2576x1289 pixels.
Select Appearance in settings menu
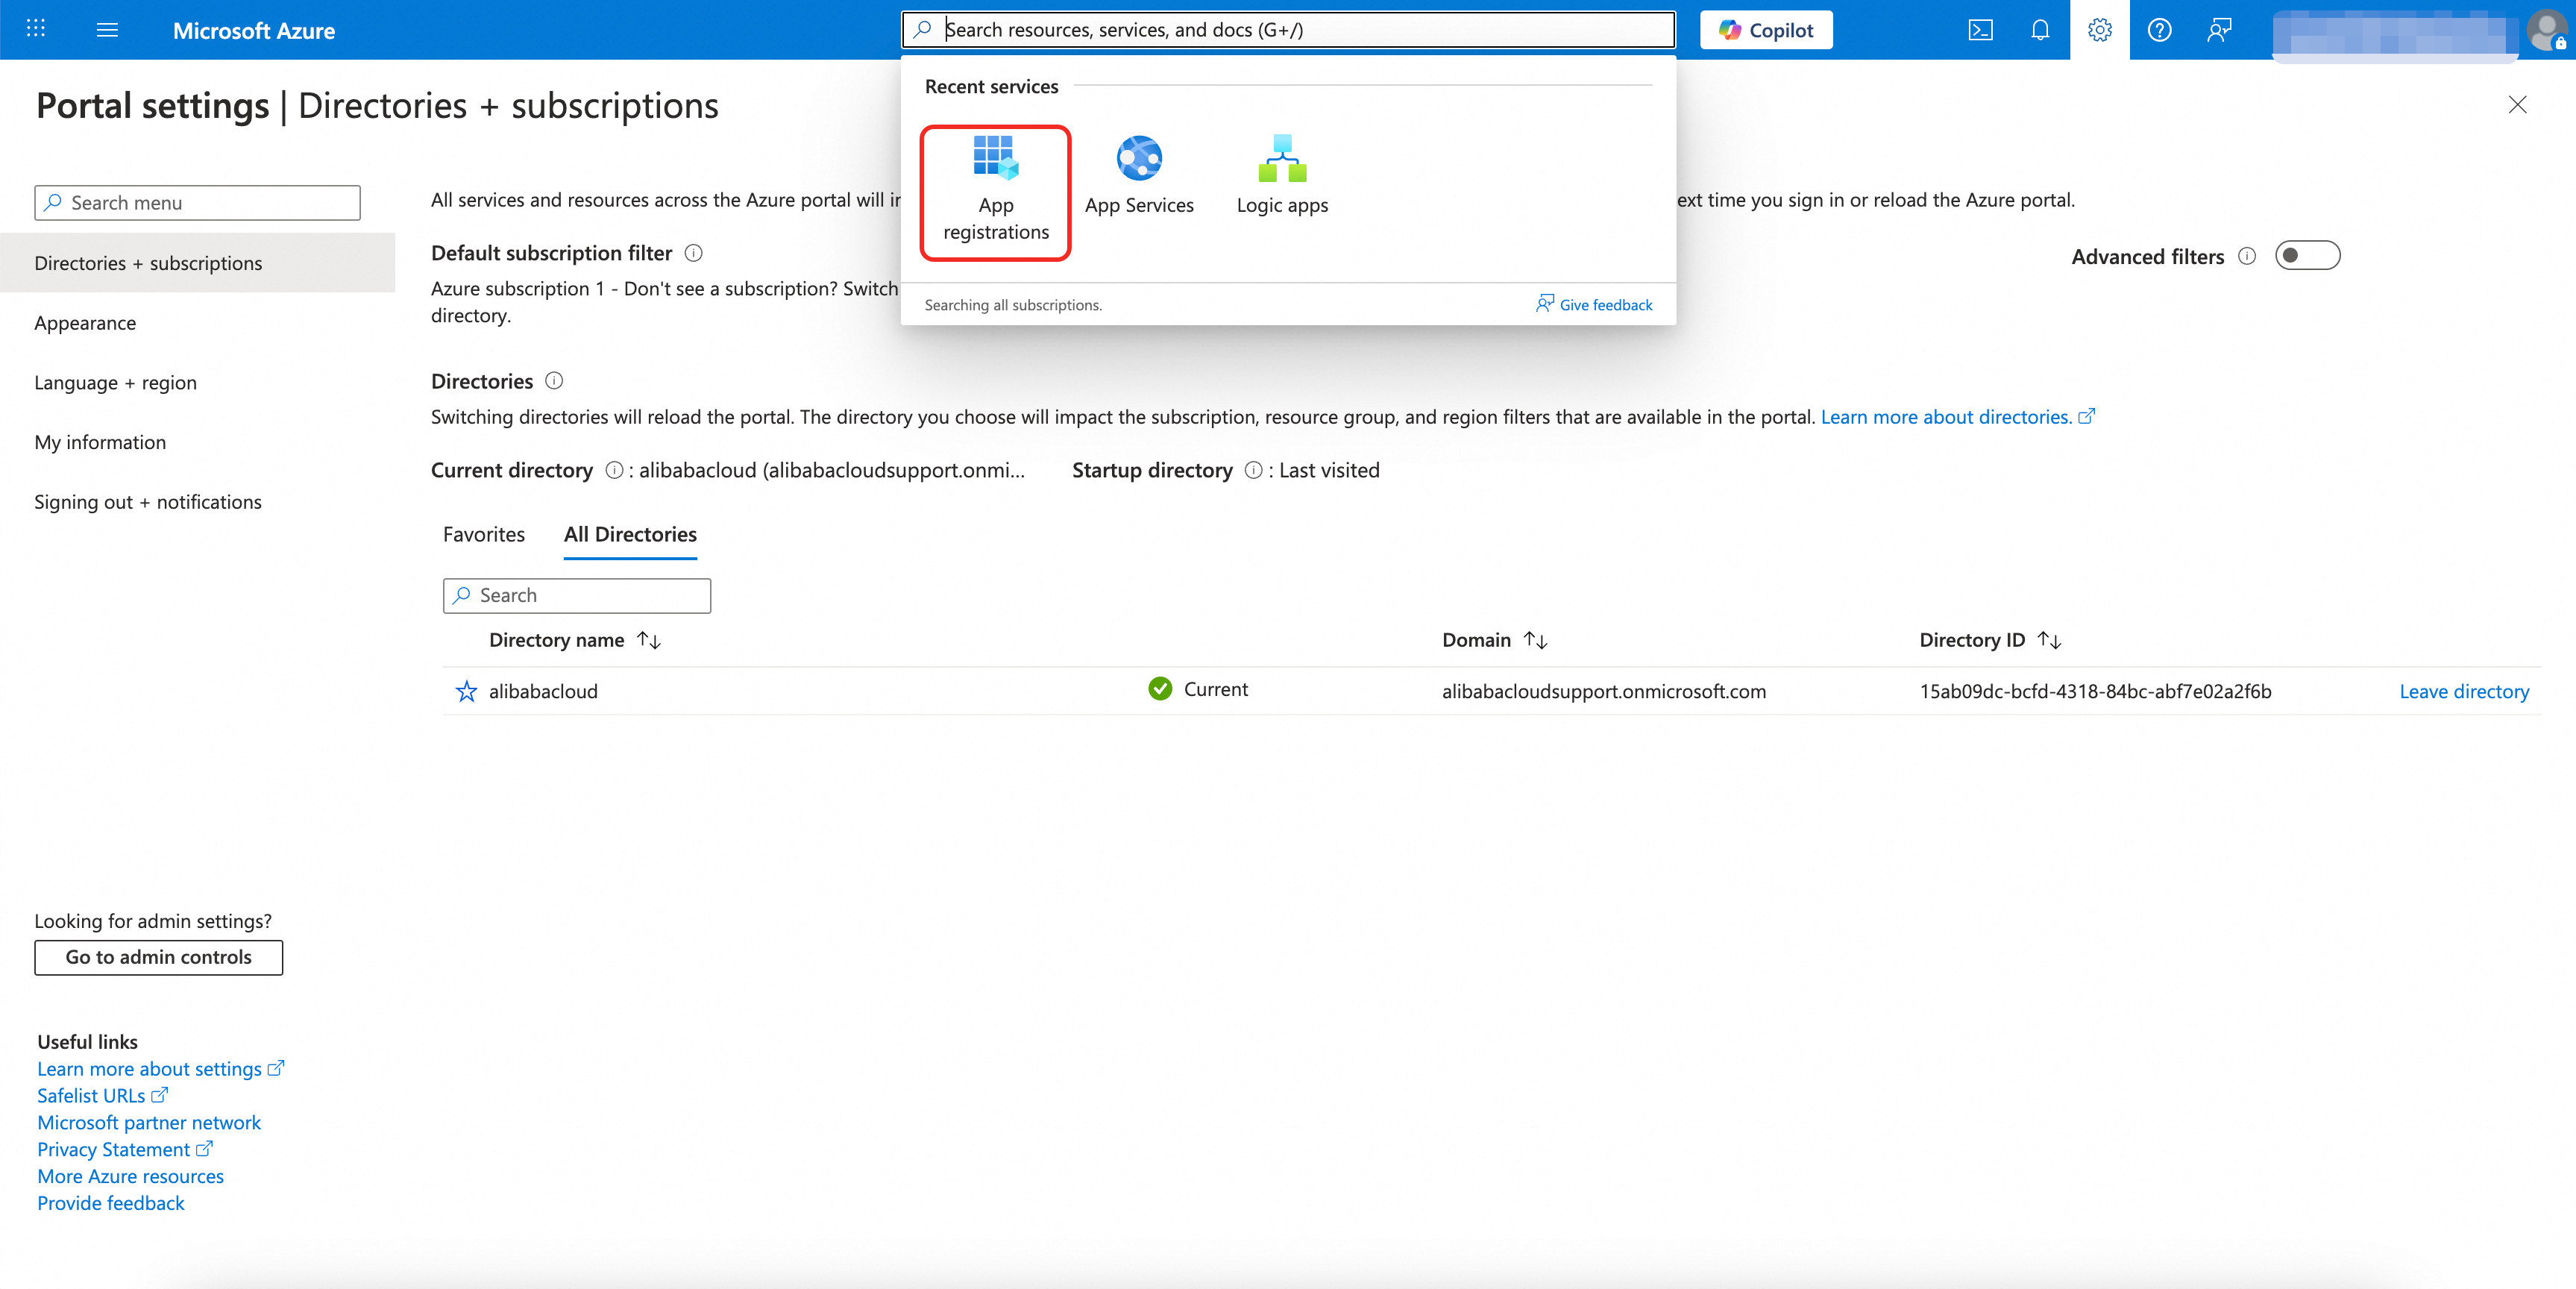[85, 323]
